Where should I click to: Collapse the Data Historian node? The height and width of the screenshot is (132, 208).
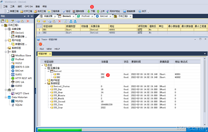6,97
